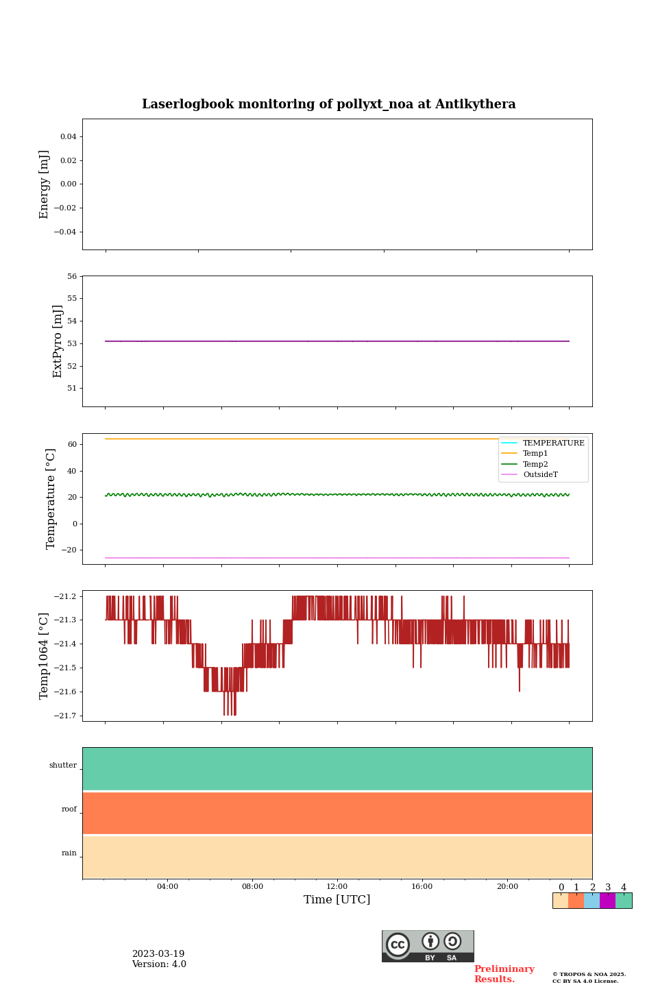Click the plot title Laserlogbook monitoring
This screenshot has height=987, width=658.
pos(329,104)
